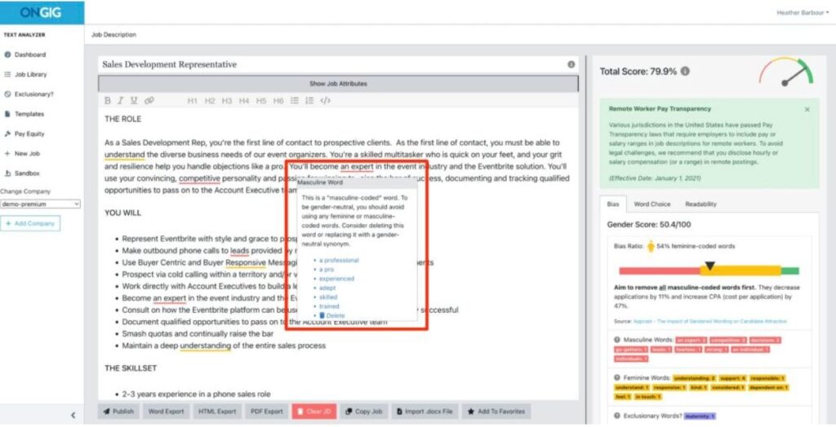Click the Add To Favorites button
The image size is (836, 427).
[496, 412]
